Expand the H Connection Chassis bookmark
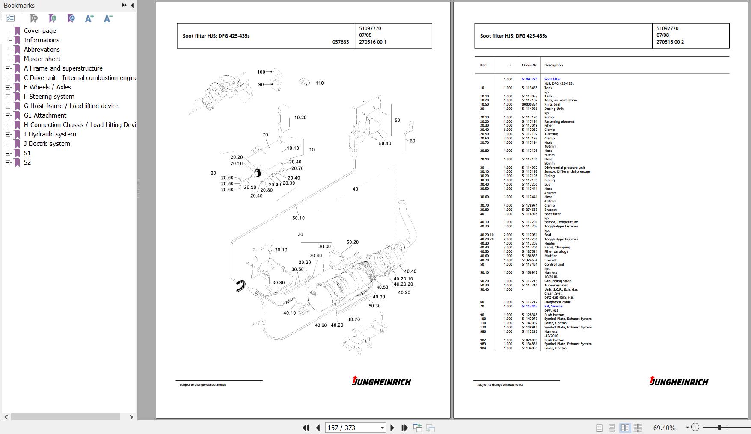Viewport: 751px width, 434px height. (8, 125)
